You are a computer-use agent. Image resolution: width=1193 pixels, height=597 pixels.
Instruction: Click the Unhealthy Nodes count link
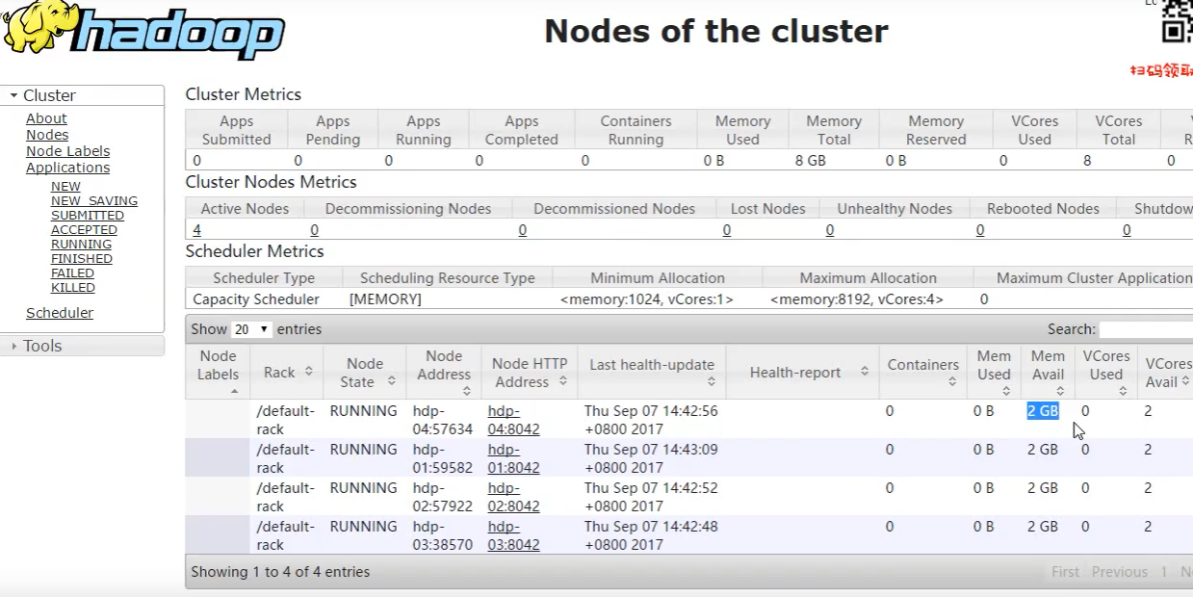(x=830, y=230)
